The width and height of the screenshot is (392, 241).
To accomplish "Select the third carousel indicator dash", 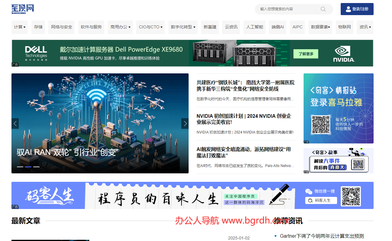I will click(36, 167).
